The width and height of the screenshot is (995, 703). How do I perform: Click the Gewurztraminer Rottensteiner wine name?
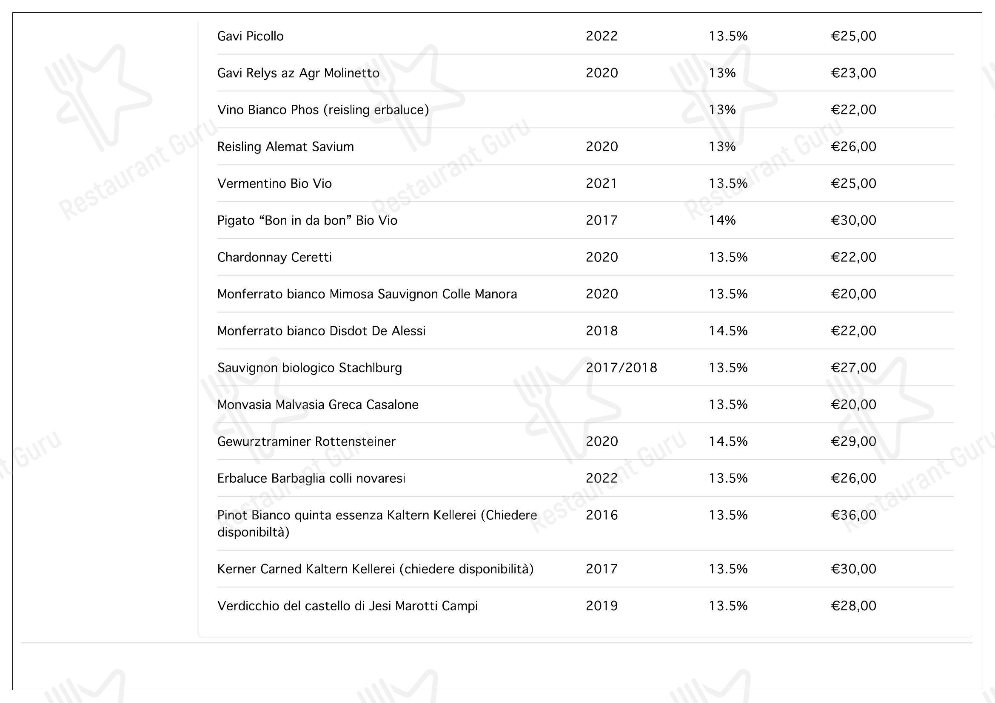pyautogui.click(x=306, y=442)
